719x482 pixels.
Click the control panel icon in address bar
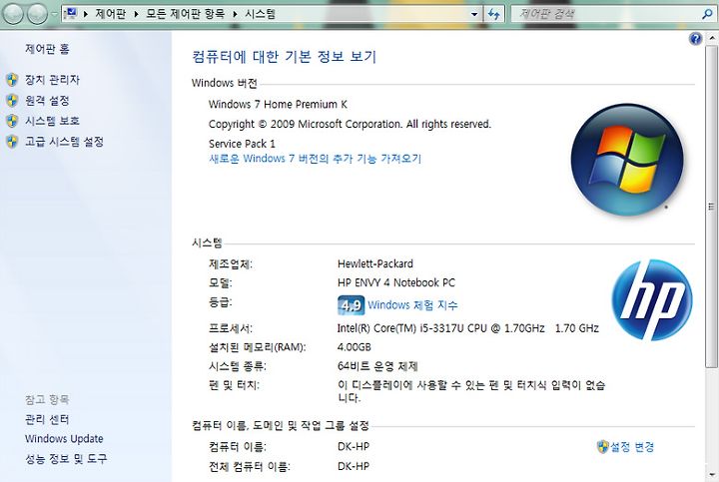(70, 14)
